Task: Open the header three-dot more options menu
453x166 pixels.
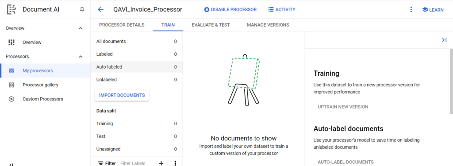Action: click(x=411, y=10)
